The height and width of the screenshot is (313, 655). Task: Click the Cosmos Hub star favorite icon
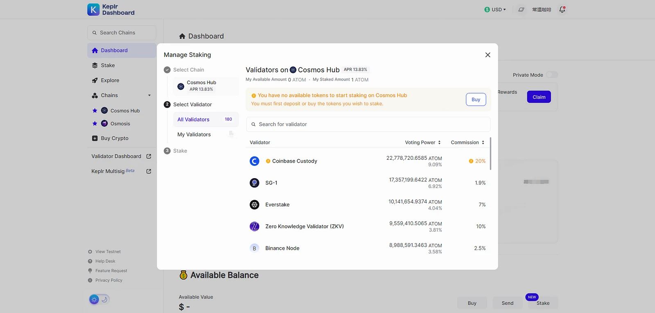(x=95, y=111)
